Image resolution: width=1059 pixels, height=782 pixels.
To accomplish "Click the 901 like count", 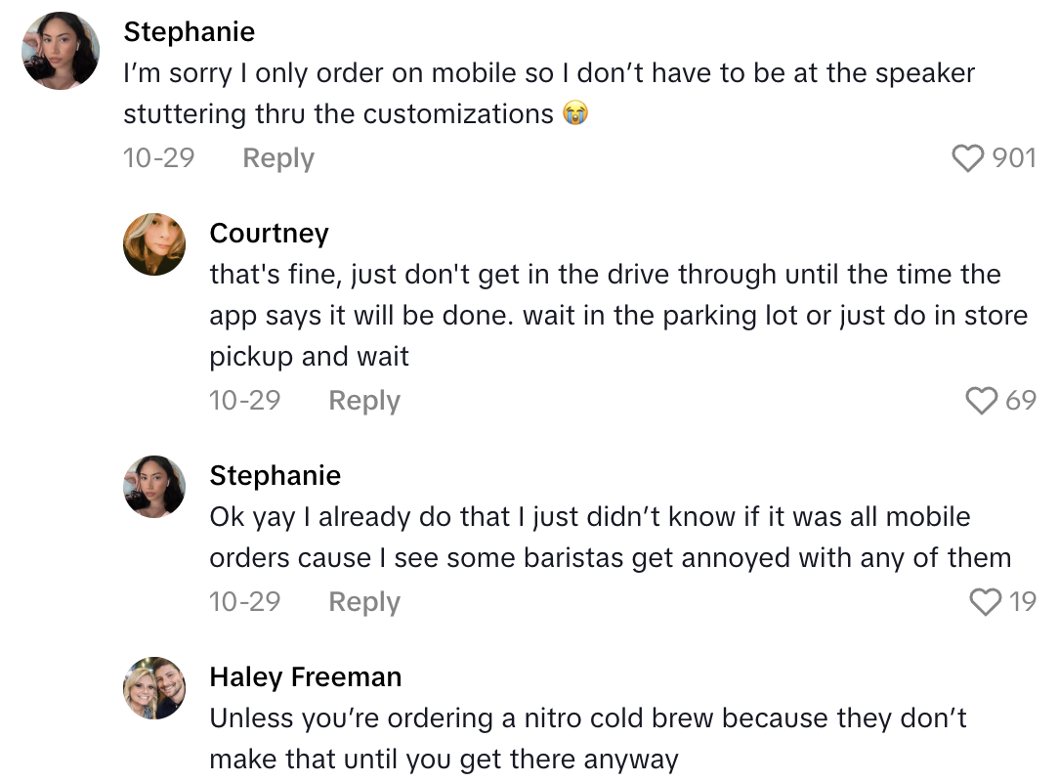I will [x=1014, y=158].
